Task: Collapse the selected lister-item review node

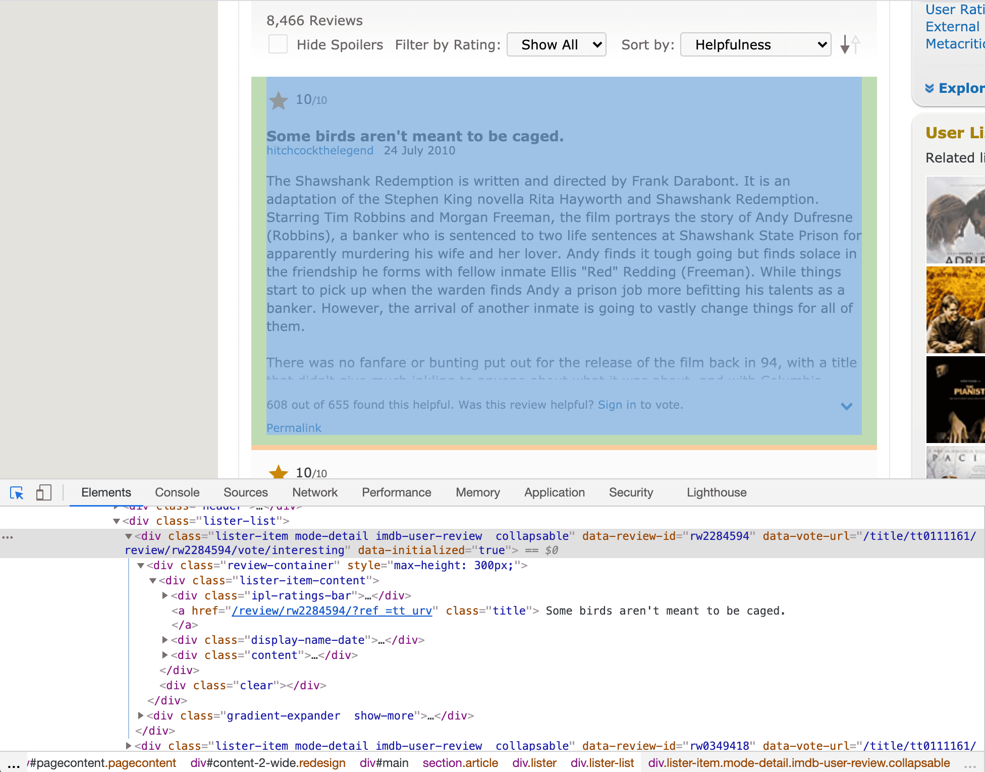Action: 129,536
